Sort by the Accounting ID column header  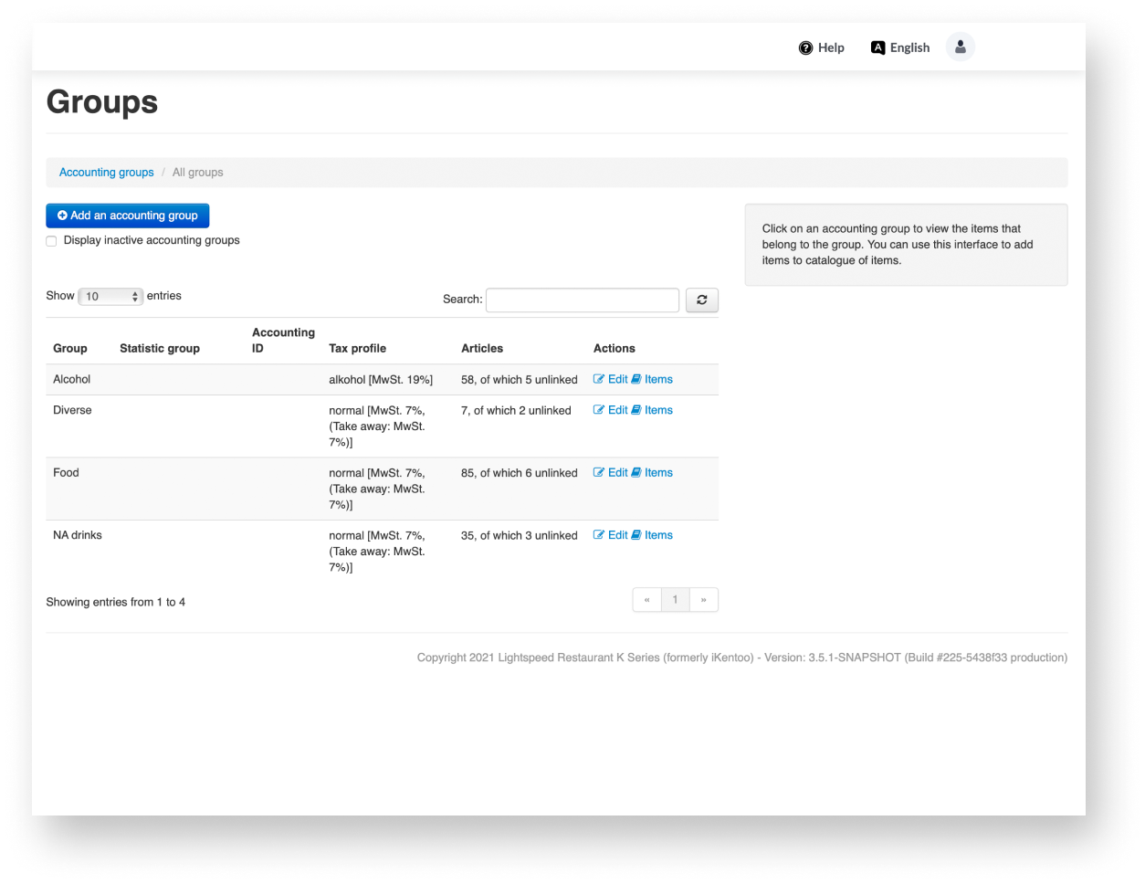point(283,340)
